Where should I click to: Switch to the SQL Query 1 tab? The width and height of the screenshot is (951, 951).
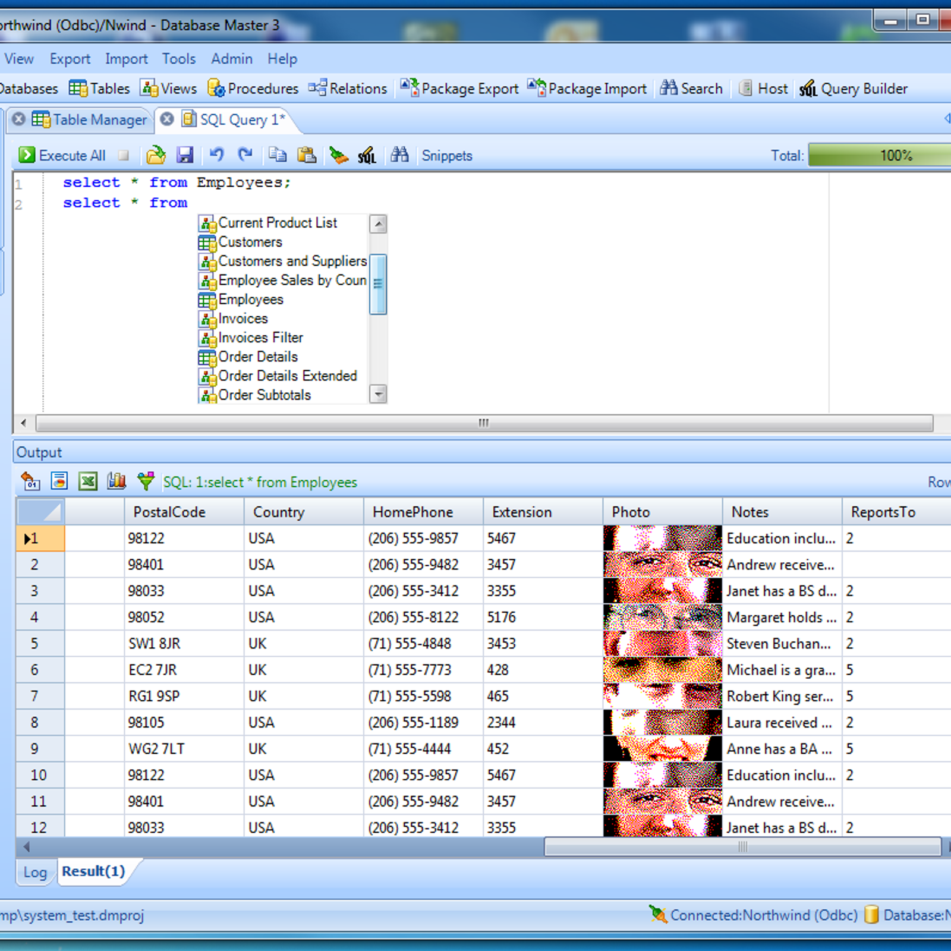tap(234, 119)
